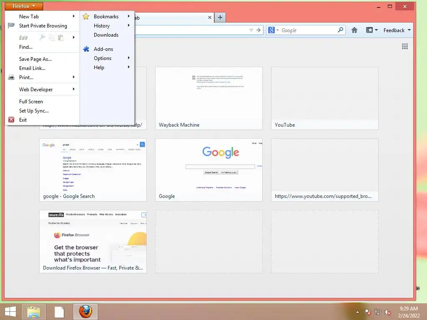Click Exit in the Firefox menu
Image resolution: width=427 pixels, height=320 pixels.
(23, 120)
